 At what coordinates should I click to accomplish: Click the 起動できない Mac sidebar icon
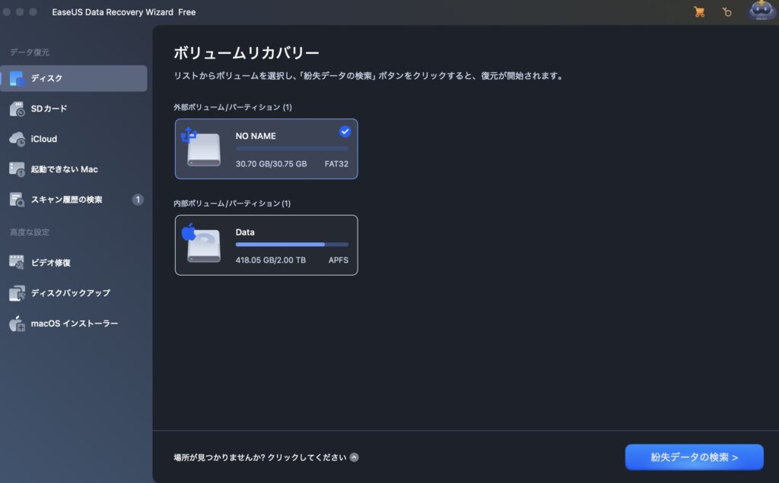click(17, 169)
